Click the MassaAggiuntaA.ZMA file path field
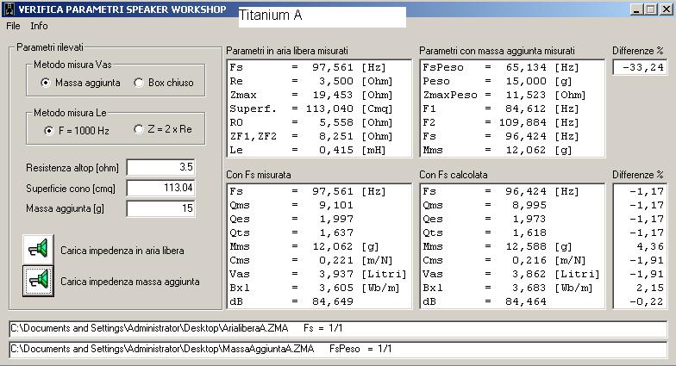This screenshot has width=676, height=366. click(338, 350)
